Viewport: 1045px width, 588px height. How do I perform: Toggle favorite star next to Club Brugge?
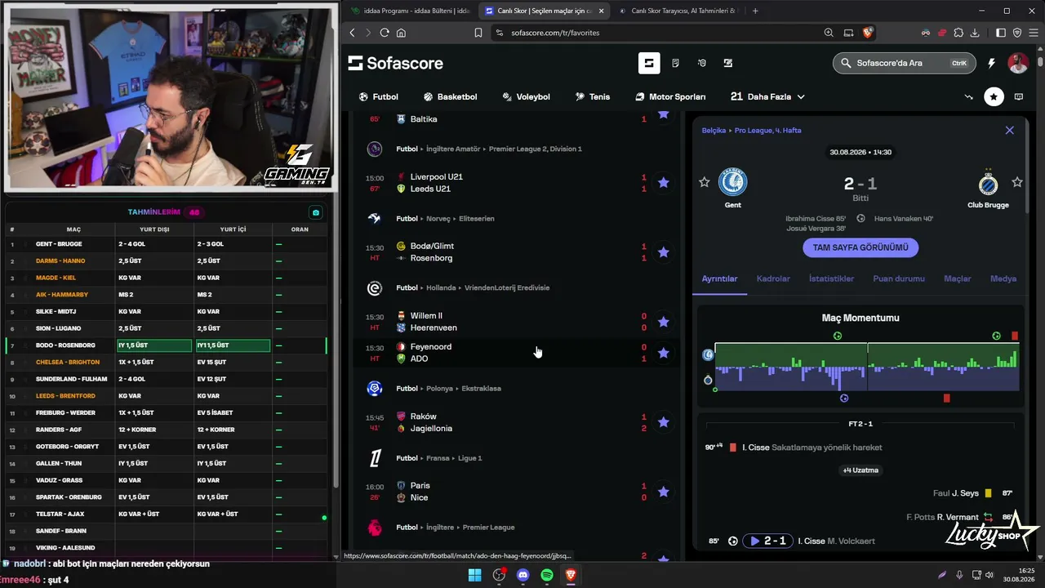click(x=1017, y=182)
